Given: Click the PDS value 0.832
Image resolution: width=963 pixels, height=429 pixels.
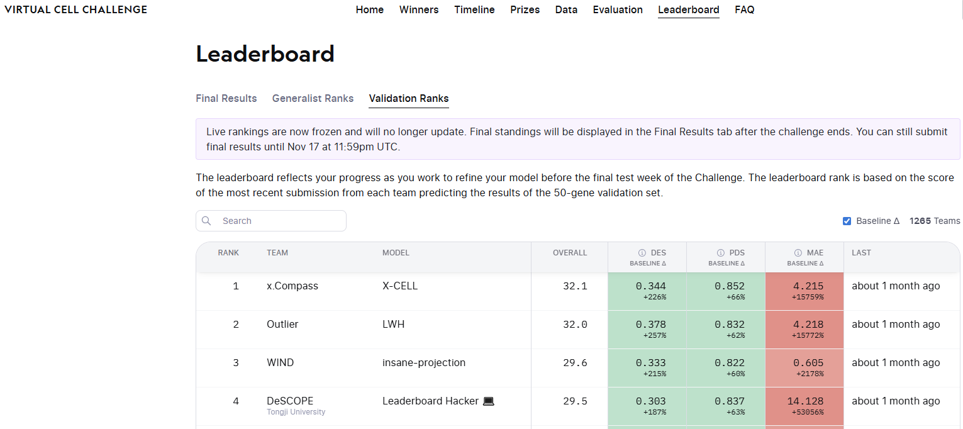Looking at the screenshot, I should tap(730, 325).
